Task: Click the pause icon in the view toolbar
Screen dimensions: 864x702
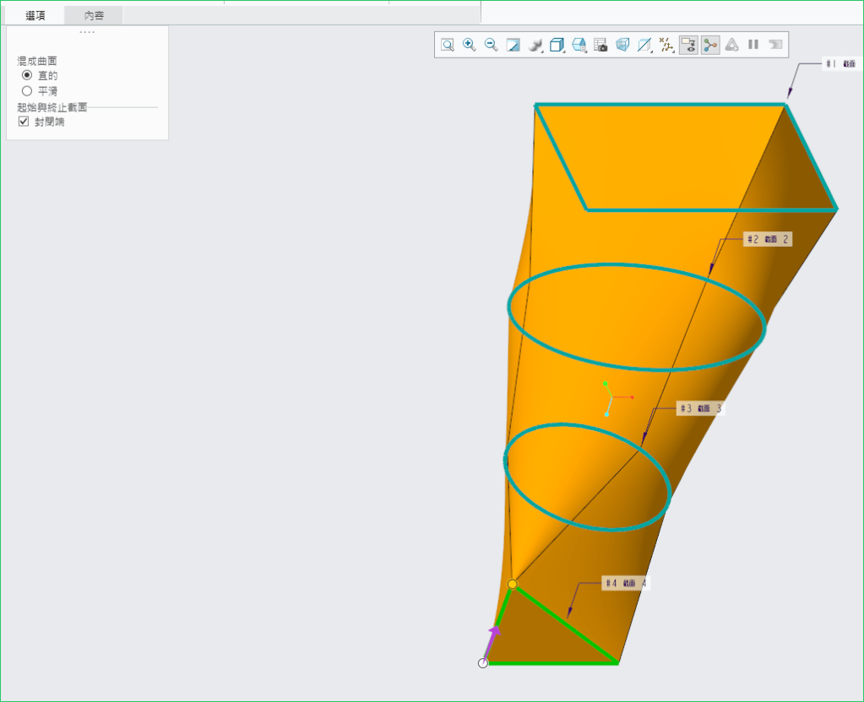Action: coord(753,46)
